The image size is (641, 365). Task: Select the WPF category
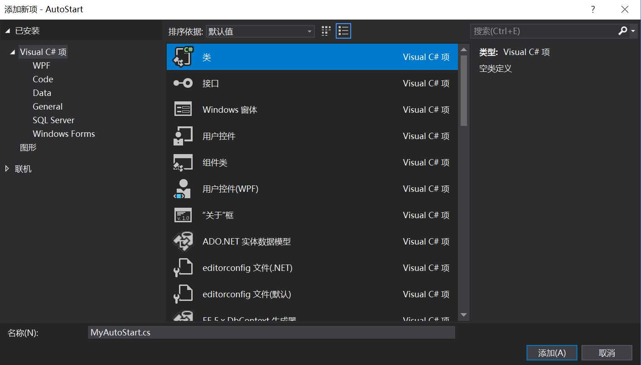pos(41,65)
